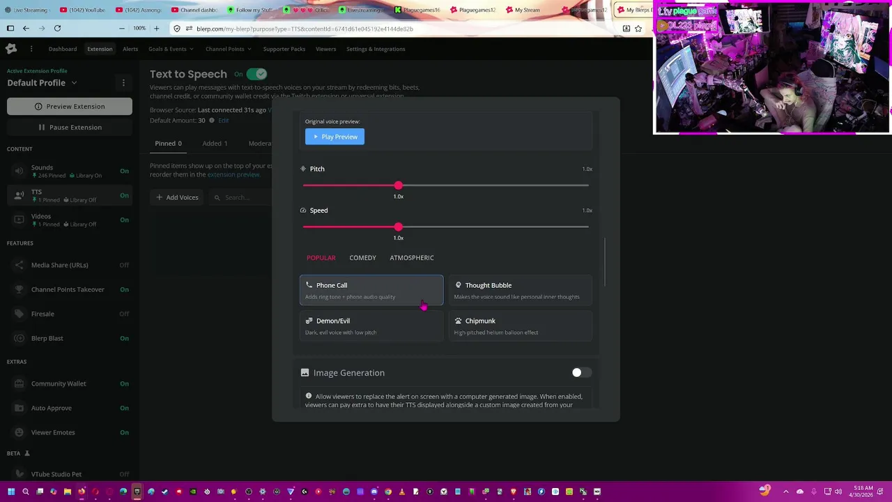892x502 pixels.
Task: Toggle Sounds On status
Action: [x=124, y=171]
